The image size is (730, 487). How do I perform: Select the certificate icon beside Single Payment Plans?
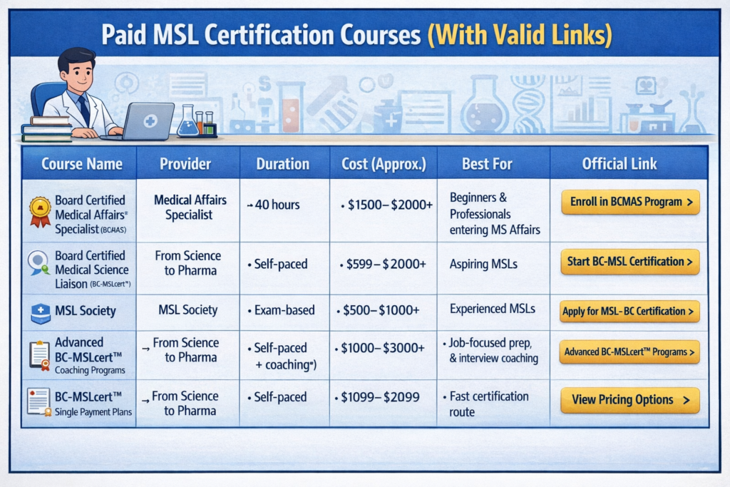37,402
